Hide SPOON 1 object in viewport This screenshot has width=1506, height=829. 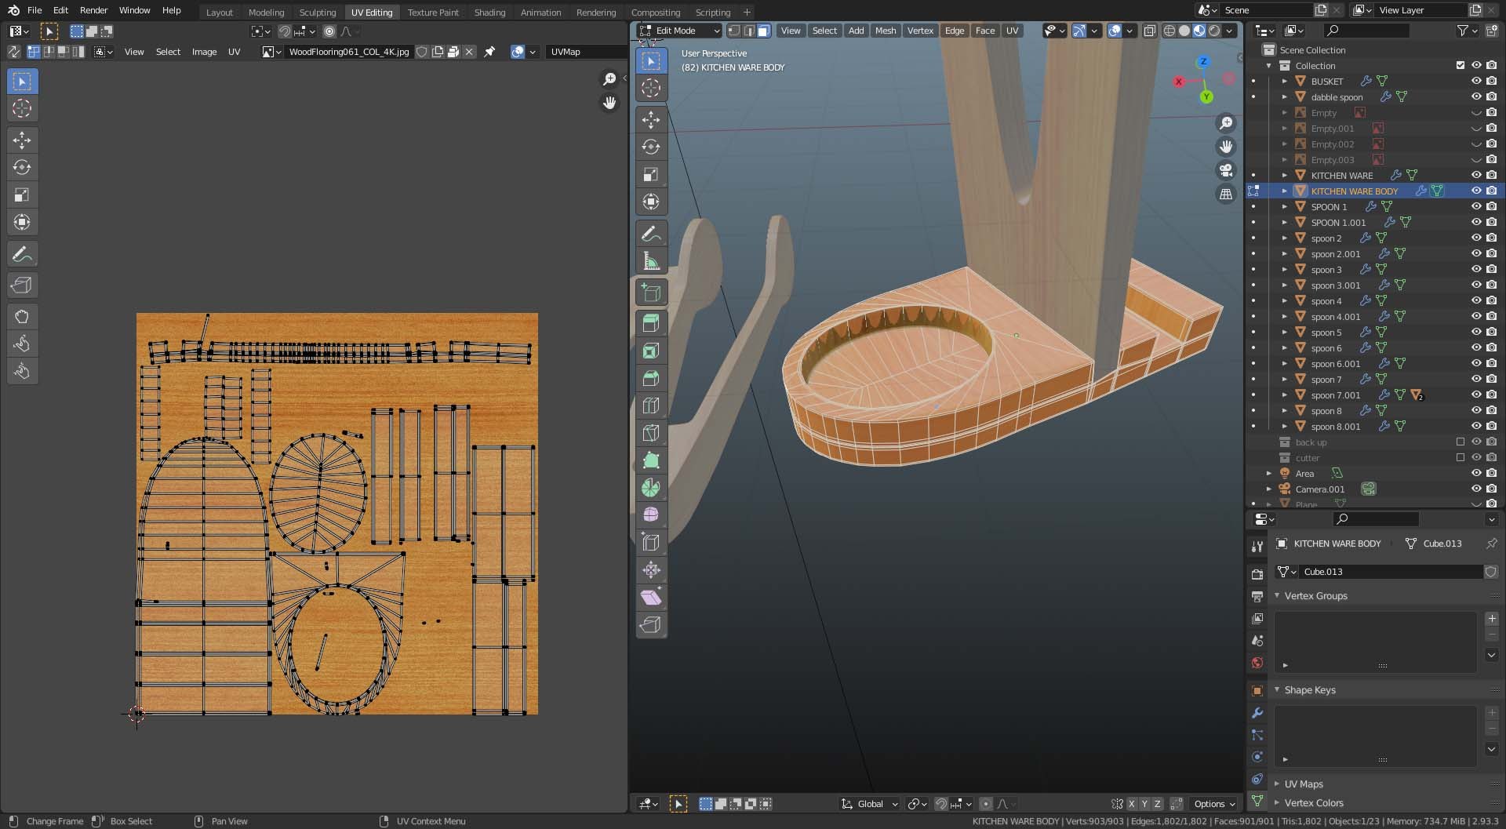[1475, 206]
